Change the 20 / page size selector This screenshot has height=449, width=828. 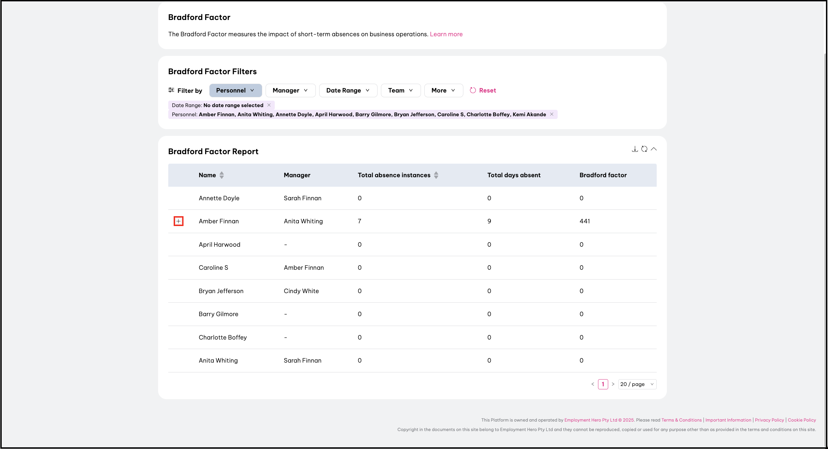(x=637, y=384)
